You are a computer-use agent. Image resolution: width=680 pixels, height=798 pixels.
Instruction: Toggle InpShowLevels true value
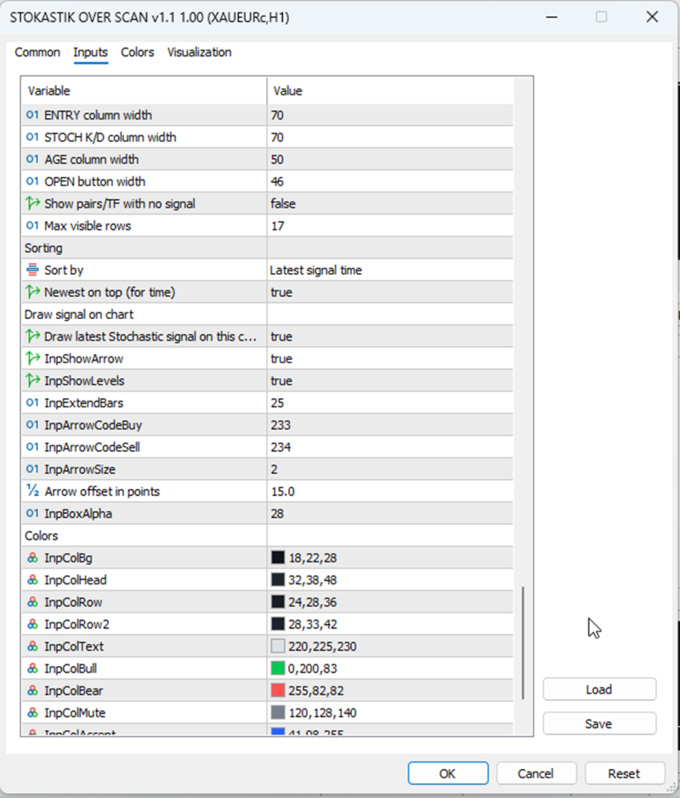click(390, 380)
